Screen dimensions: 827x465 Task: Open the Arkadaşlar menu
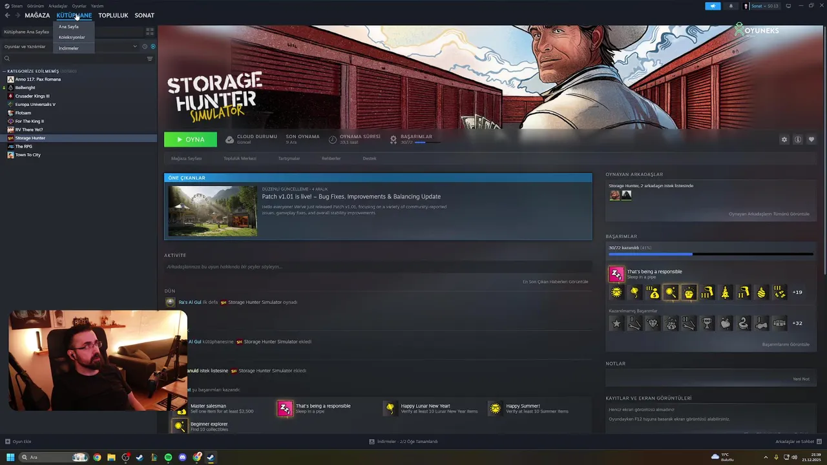click(58, 6)
